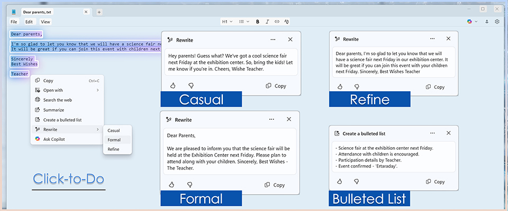Thumbs up the Refine rewrite result

pyautogui.click(x=339, y=87)
